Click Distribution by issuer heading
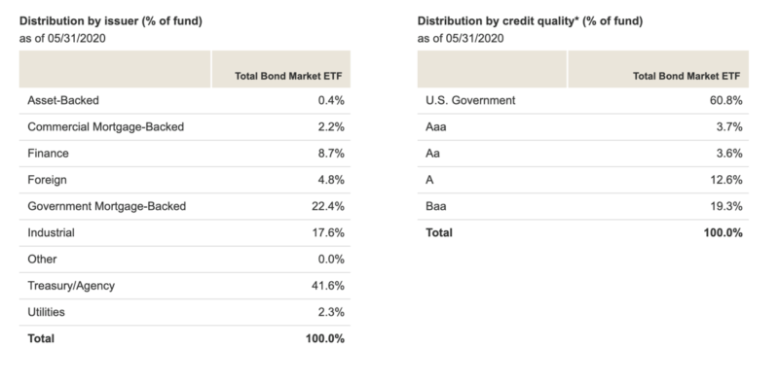 pyautogui.click(x=110, y=21)
